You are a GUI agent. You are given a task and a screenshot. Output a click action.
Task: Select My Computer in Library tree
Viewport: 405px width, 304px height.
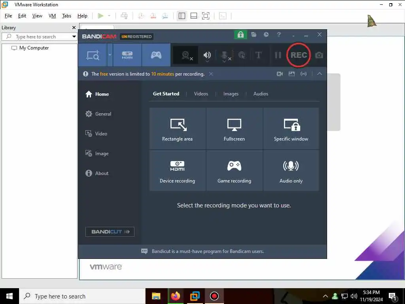(30, 48)
